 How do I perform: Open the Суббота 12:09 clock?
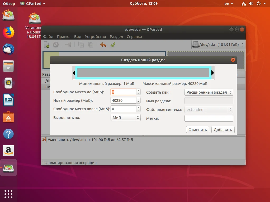click(144, 3)
